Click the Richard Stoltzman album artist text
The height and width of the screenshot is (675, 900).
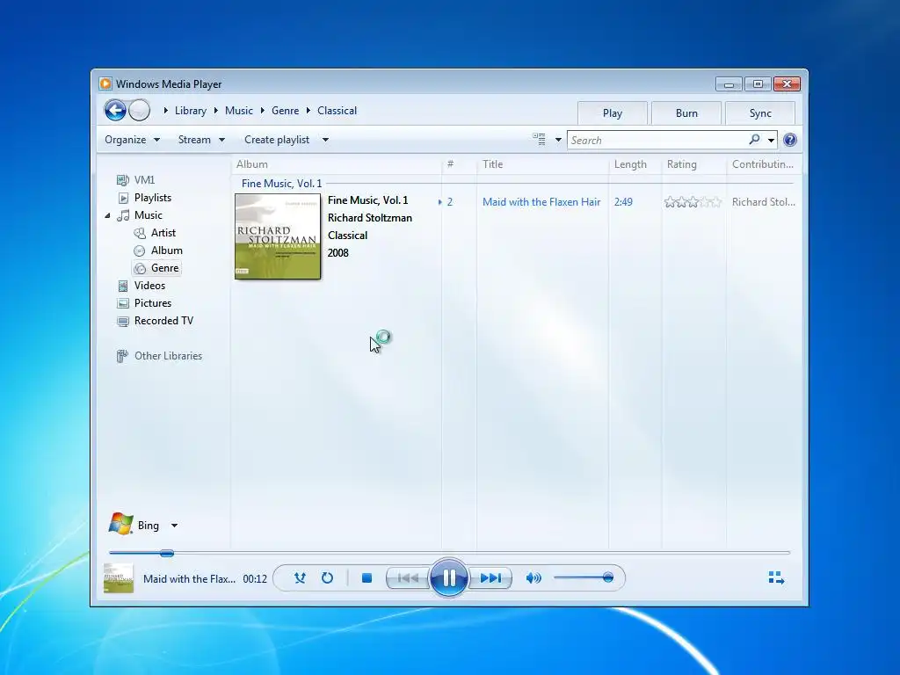370,218
